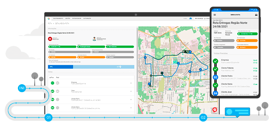Tap Cliente Pedro stop 02 on phone
The height and width of the screenshot is (127, 273).
[x=216, y=77]
